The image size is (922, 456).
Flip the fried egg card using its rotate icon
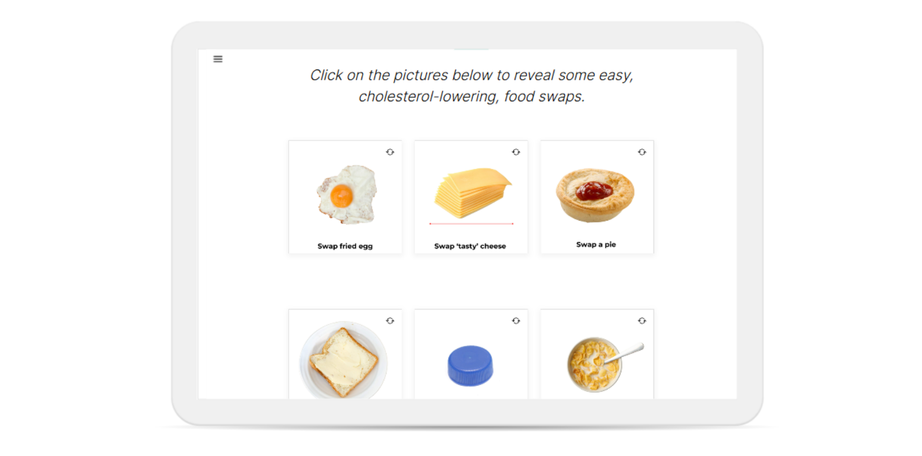(390, 152)
